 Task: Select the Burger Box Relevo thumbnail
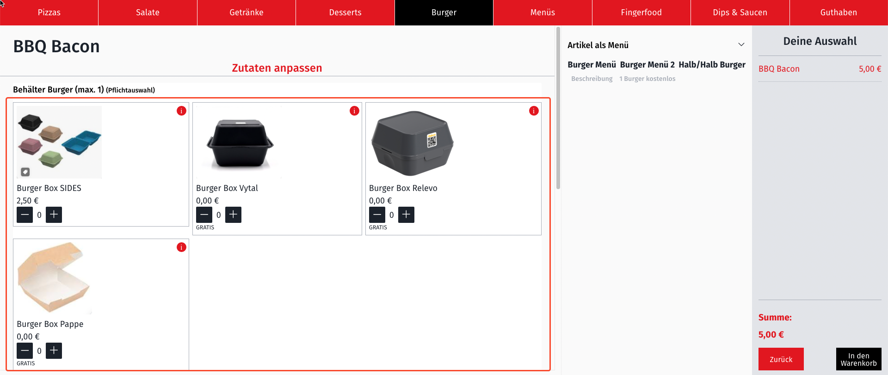[412, 142]
